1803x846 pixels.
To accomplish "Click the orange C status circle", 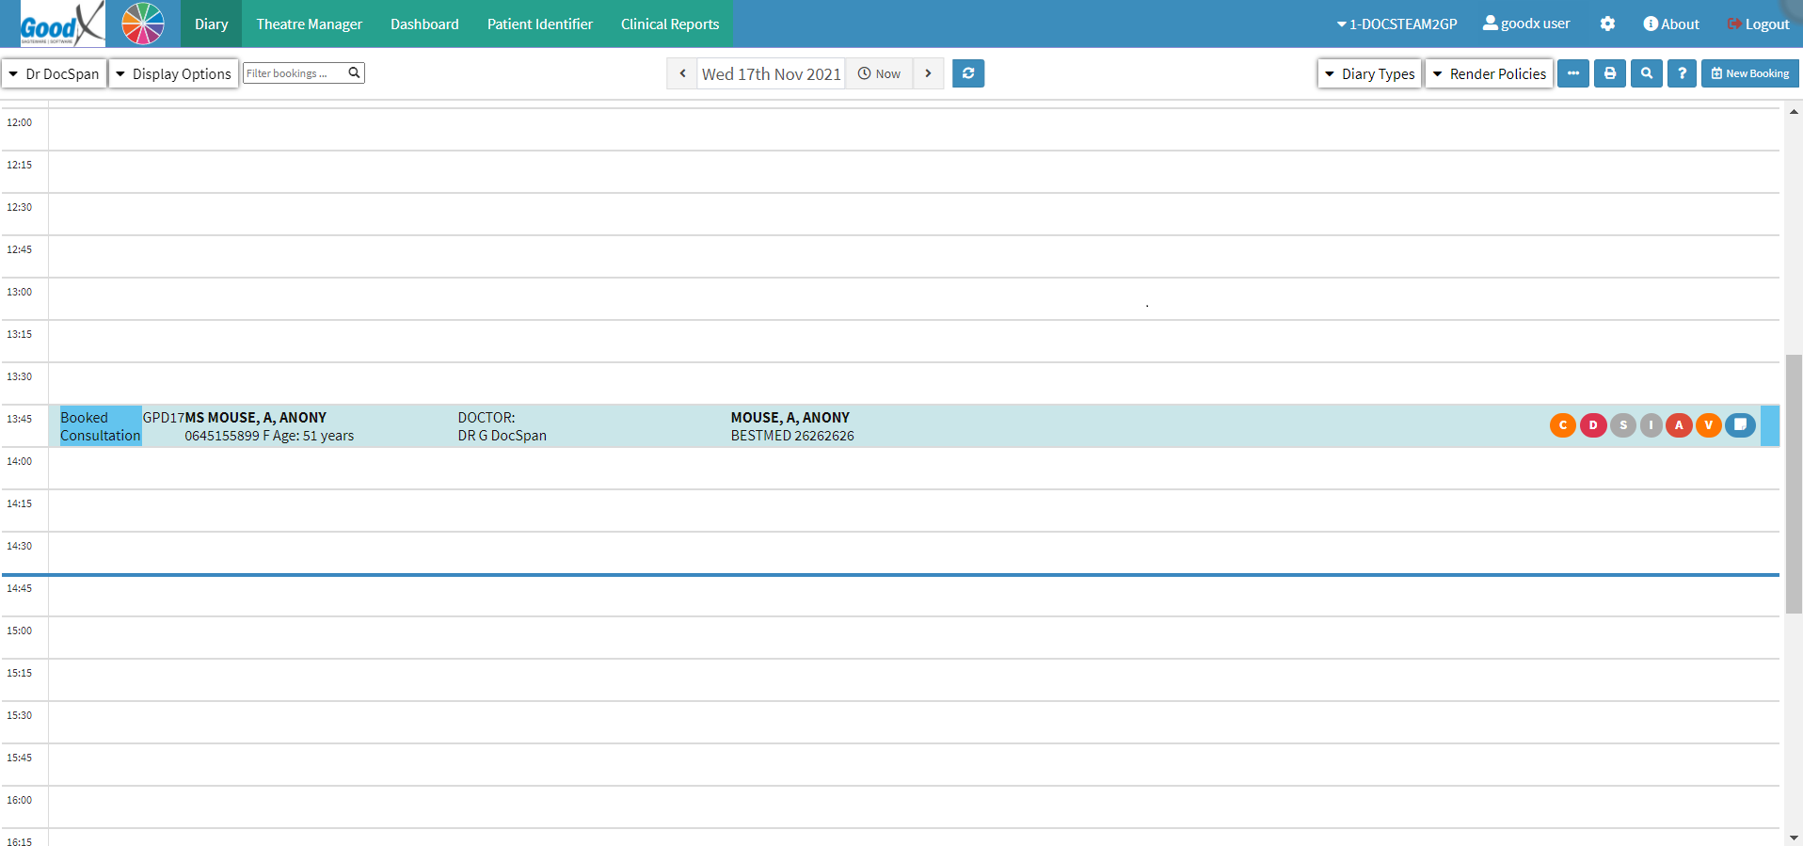I will [x=1562, y=425].
